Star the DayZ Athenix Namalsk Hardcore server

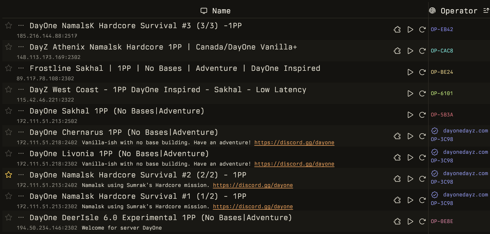(x=9, y=47)
